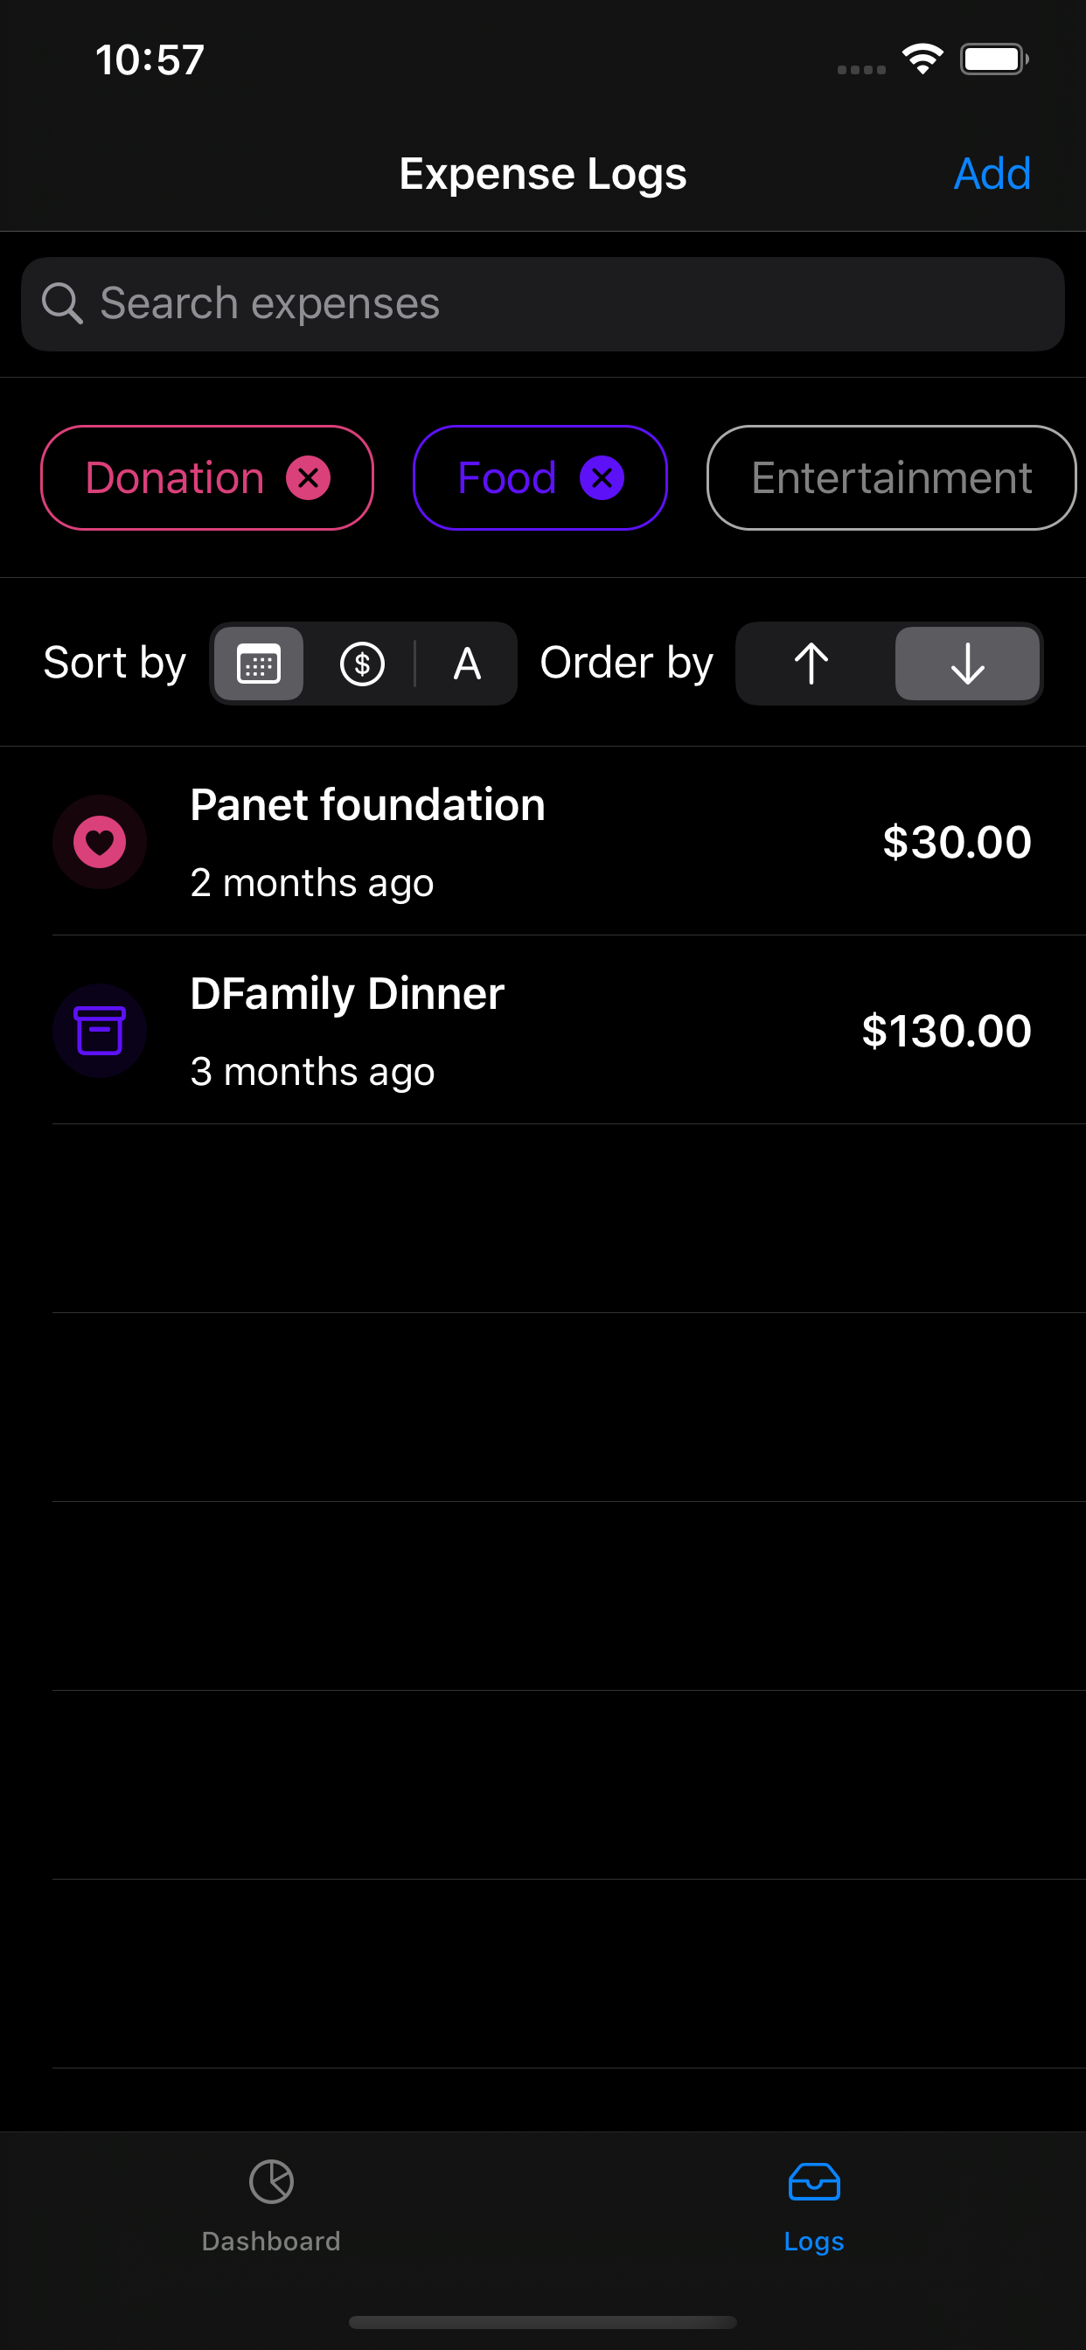Screen dimensions: 1086x2350
Task: Tap the heart icon for Panet foundation
Action: 100,842
